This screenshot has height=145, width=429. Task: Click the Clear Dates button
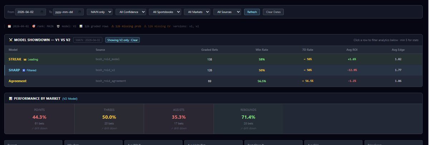[273, 12]
